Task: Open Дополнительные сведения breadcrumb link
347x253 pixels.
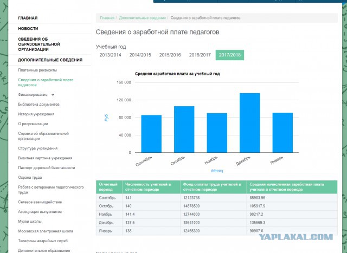Action: (x=142, y=18)
